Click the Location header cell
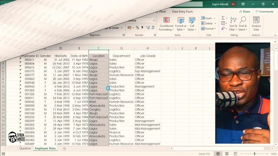Viewport: 278px width, 156px height. pyautogui.click(x=99, y=56)
